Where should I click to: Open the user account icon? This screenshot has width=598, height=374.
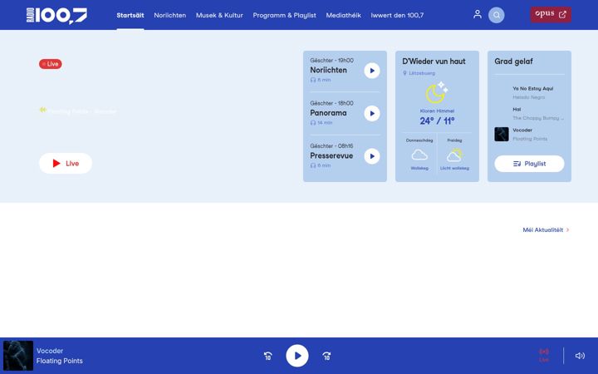[477, 14]
